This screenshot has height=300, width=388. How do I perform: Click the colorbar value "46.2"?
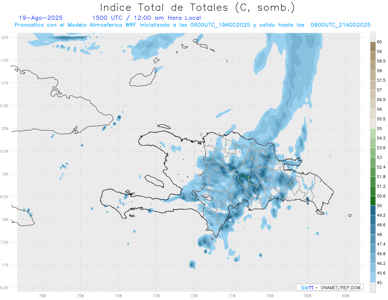pyautogui.click(x=381, y=263)
